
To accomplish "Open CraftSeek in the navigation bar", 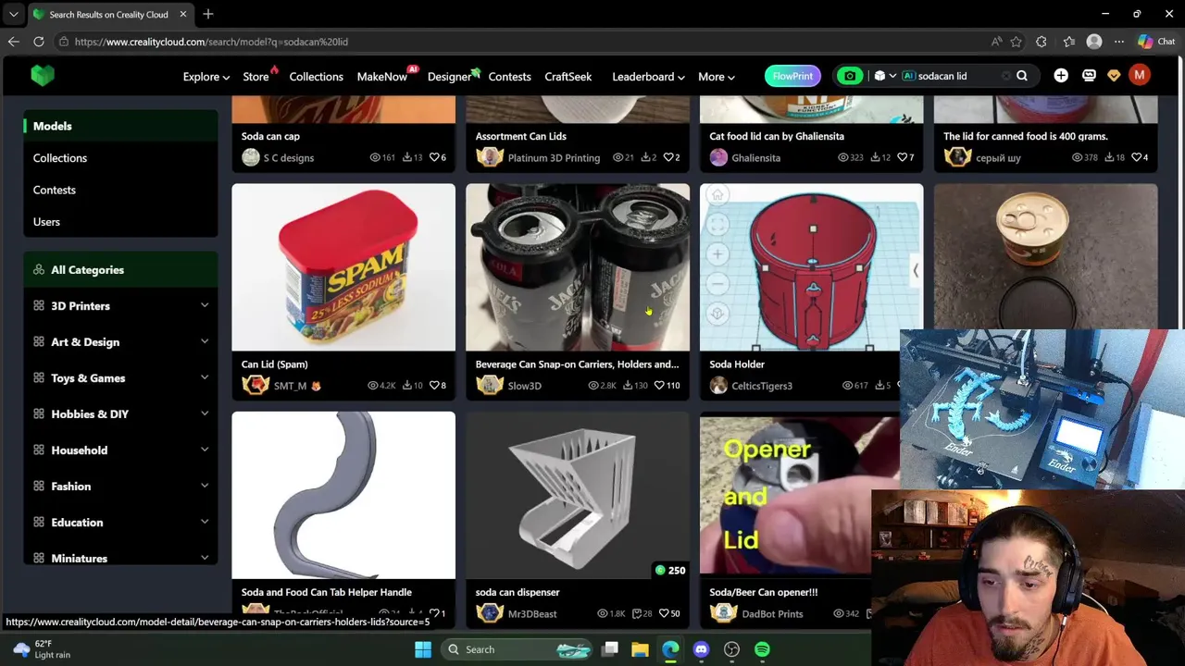I will (x=568, y=77).
